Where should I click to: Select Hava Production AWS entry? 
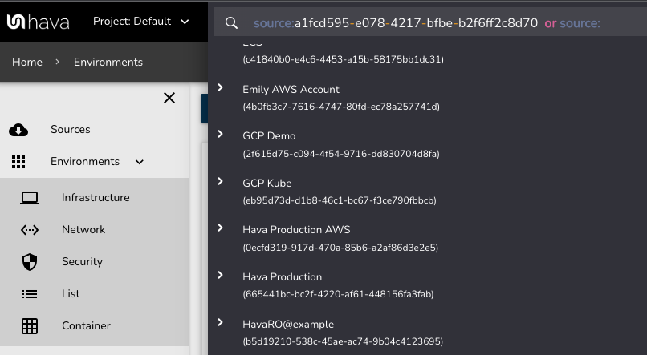pos(296,230)
